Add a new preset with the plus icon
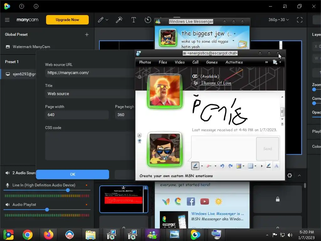Viewport: 321px width, 241px height. coord(87,35)
